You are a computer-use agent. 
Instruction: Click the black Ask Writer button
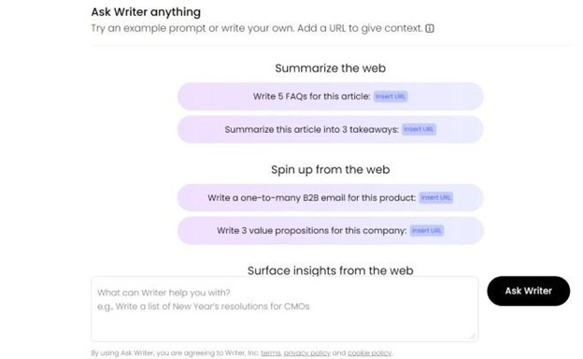coord(529,291)
